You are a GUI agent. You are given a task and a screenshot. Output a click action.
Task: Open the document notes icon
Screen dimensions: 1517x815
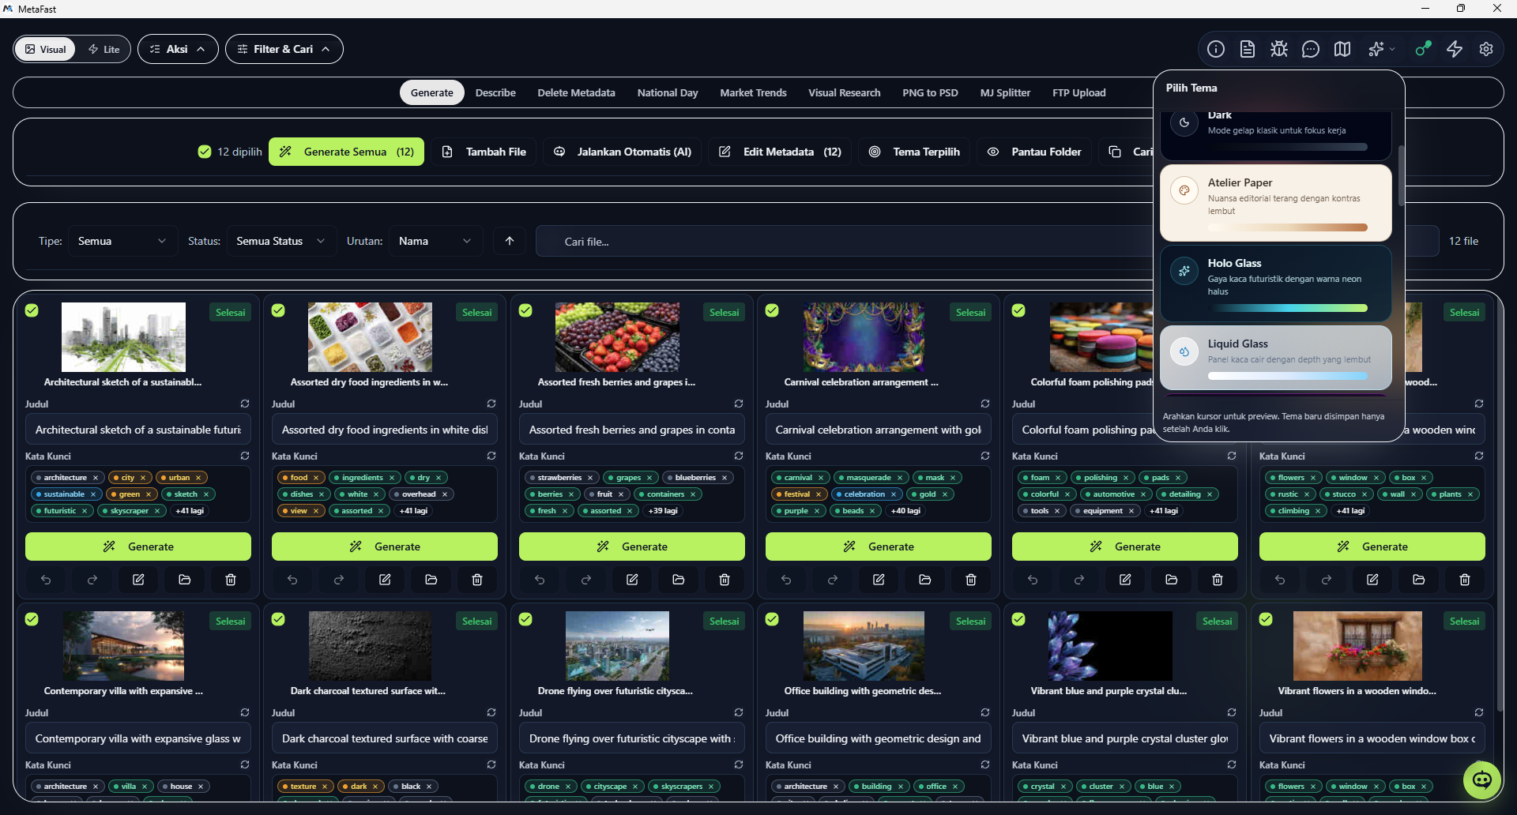1248,49
